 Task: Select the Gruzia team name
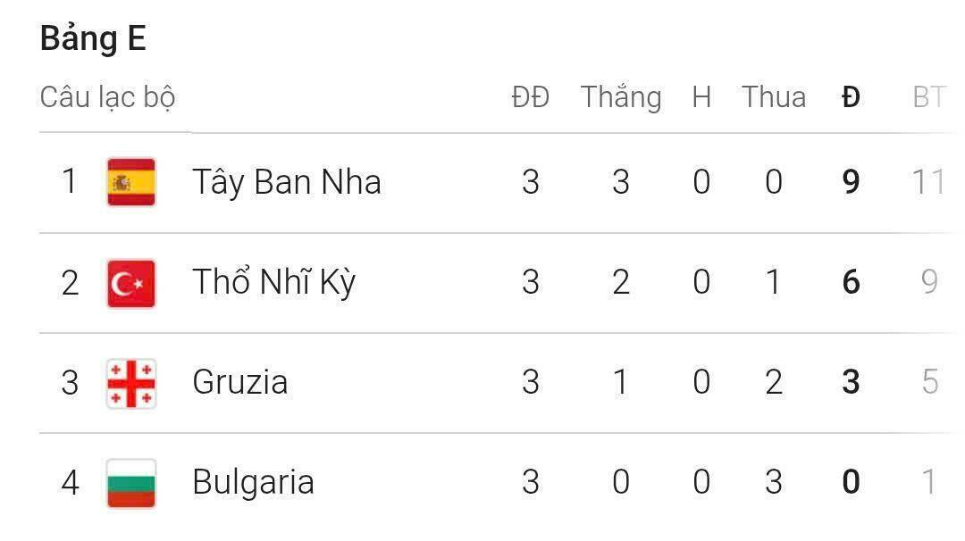point(239,383)
